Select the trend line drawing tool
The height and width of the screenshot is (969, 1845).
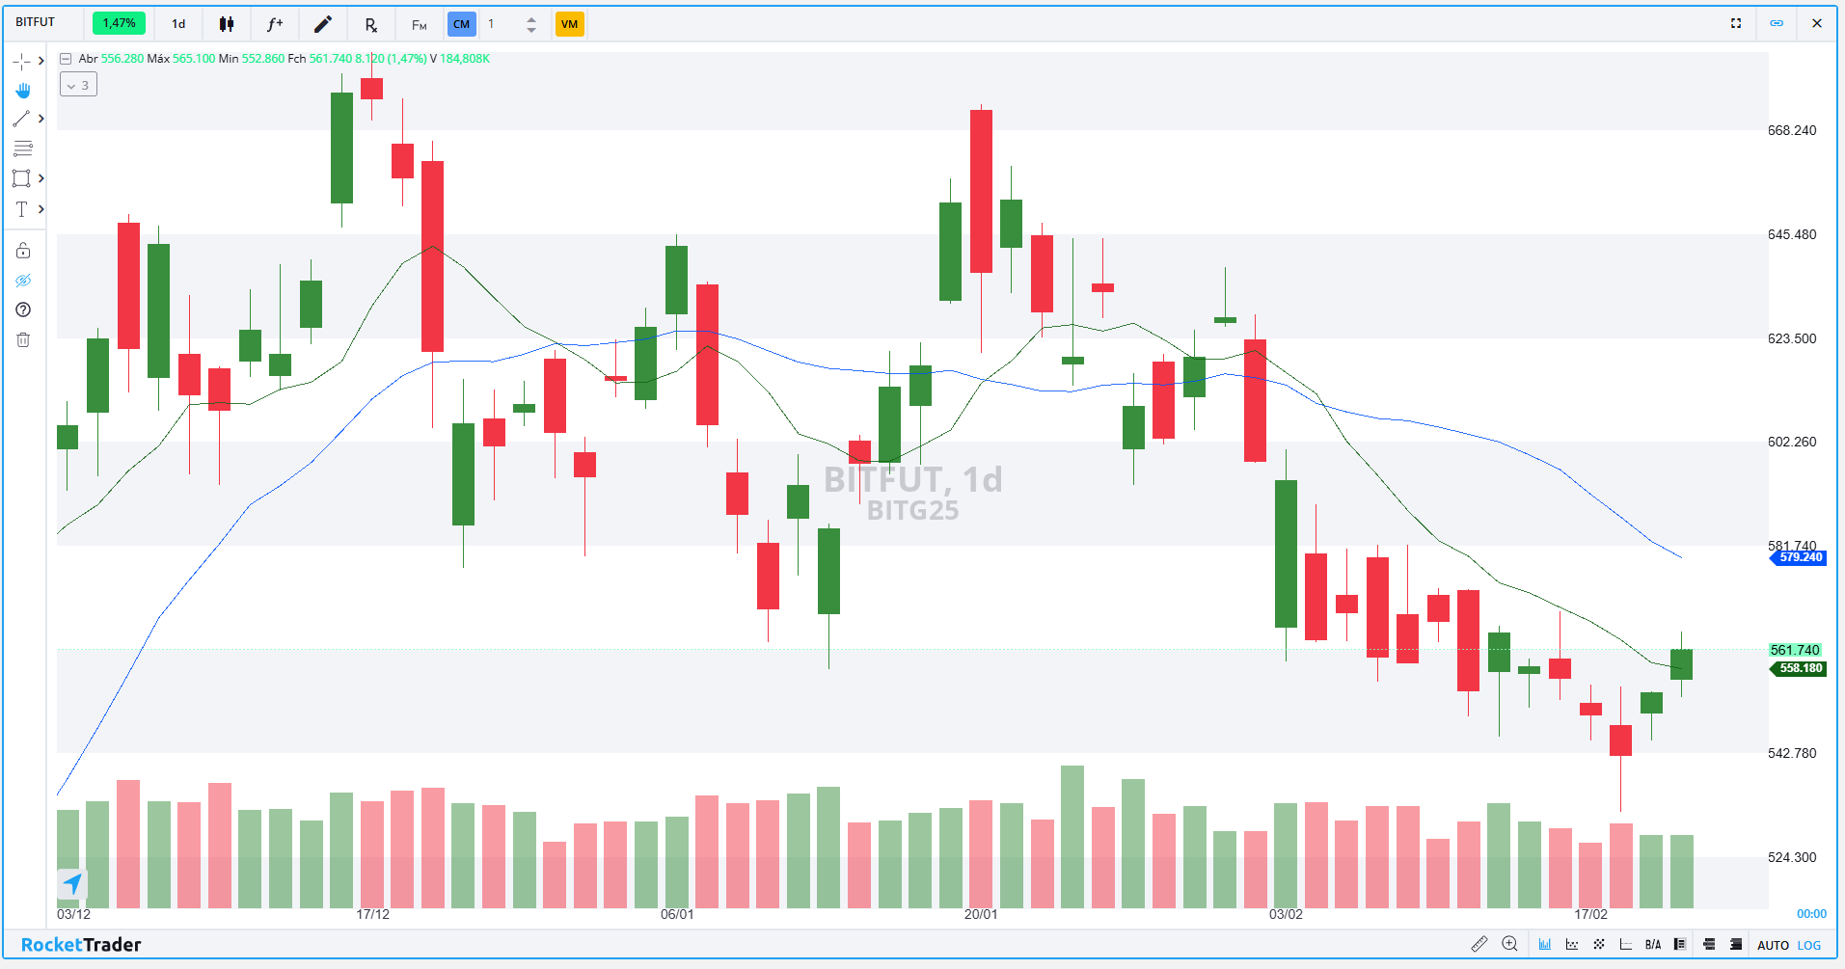pos(21,119)
